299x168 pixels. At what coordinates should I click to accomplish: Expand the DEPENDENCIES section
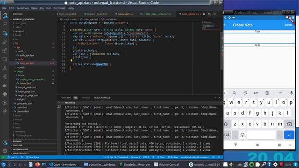coord(33,149)
